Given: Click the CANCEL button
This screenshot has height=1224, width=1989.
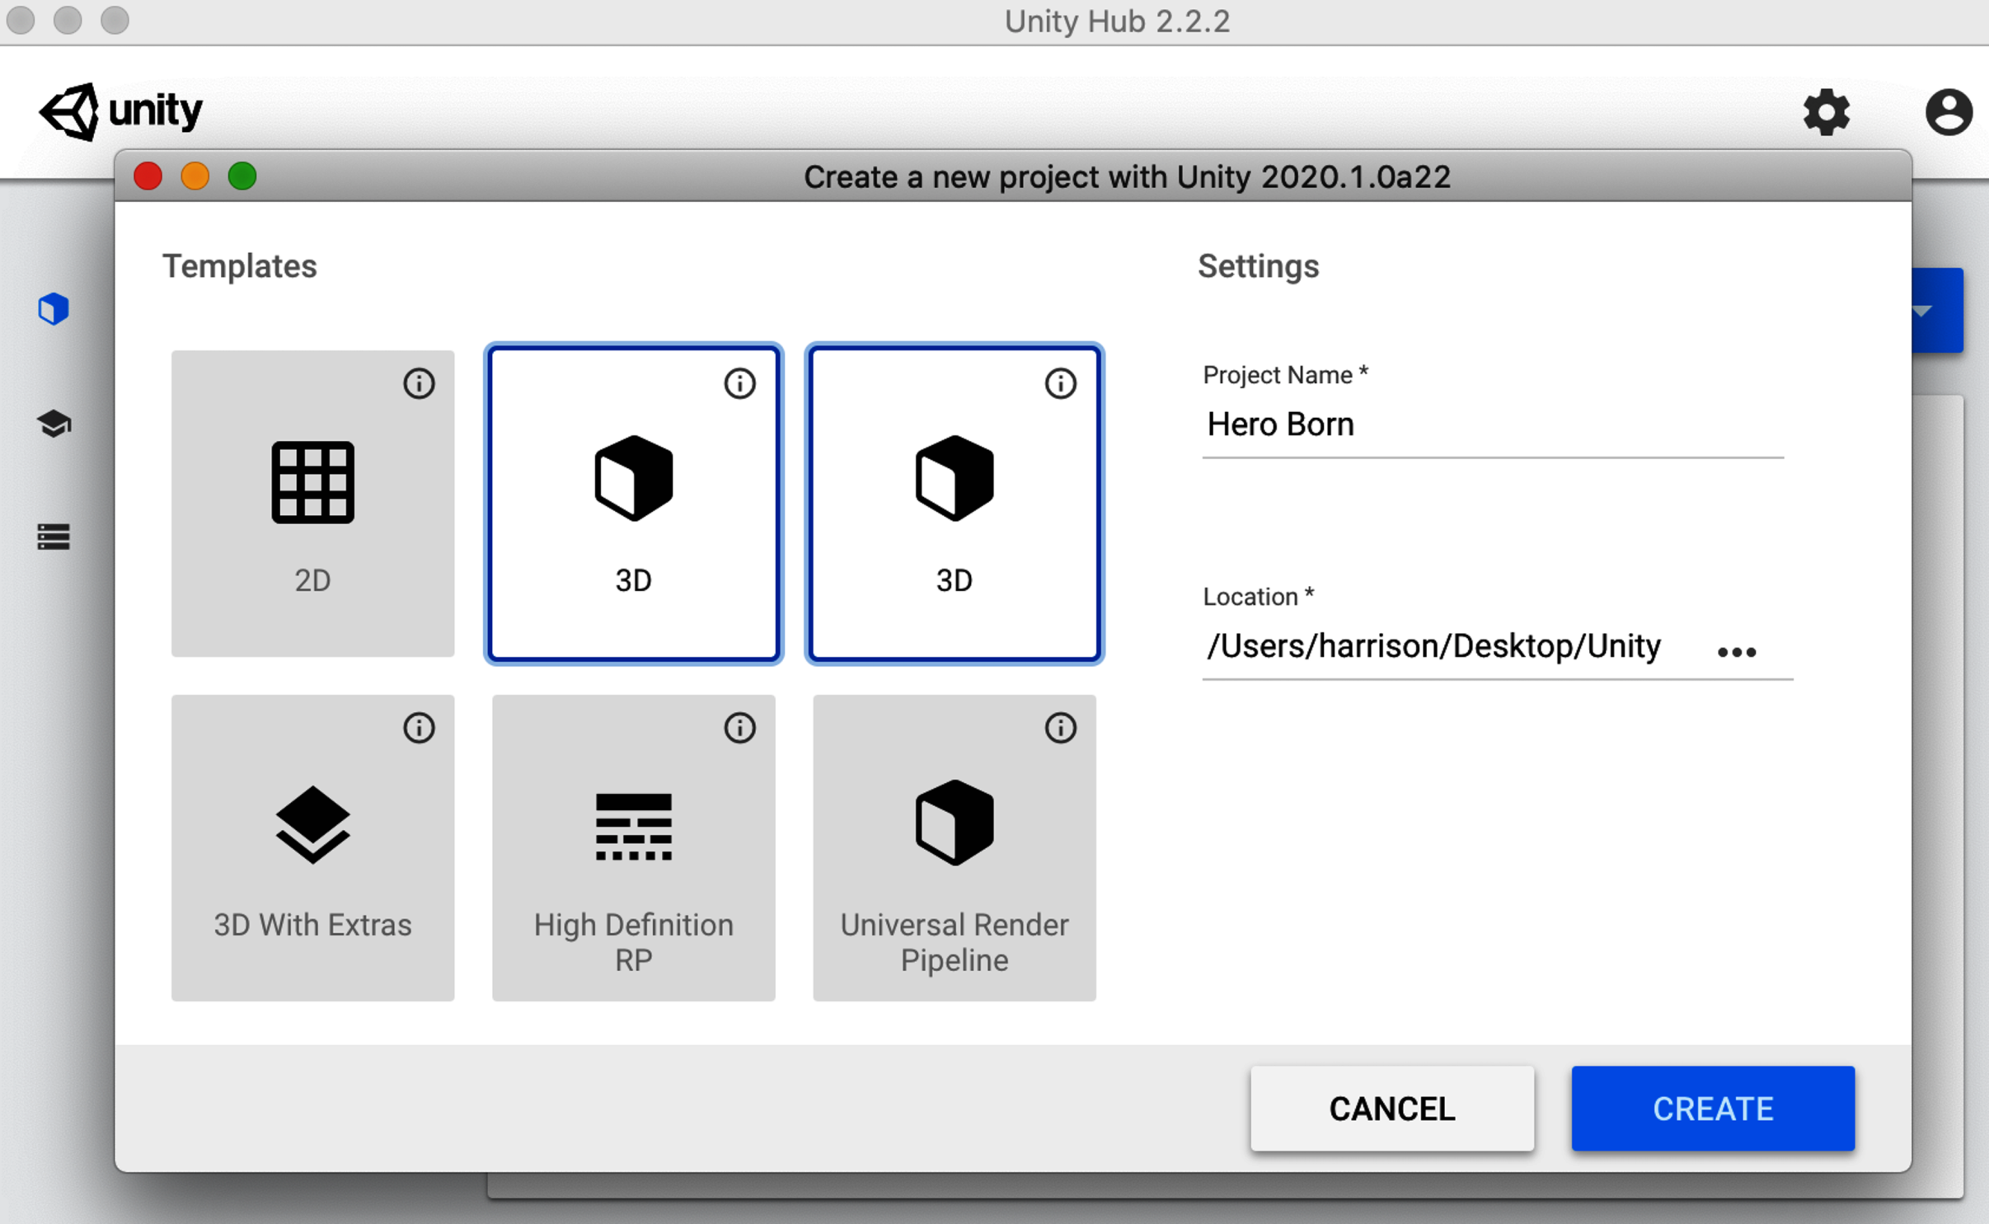Looking at the screenshot, I should click(x=1392, y=1109).
